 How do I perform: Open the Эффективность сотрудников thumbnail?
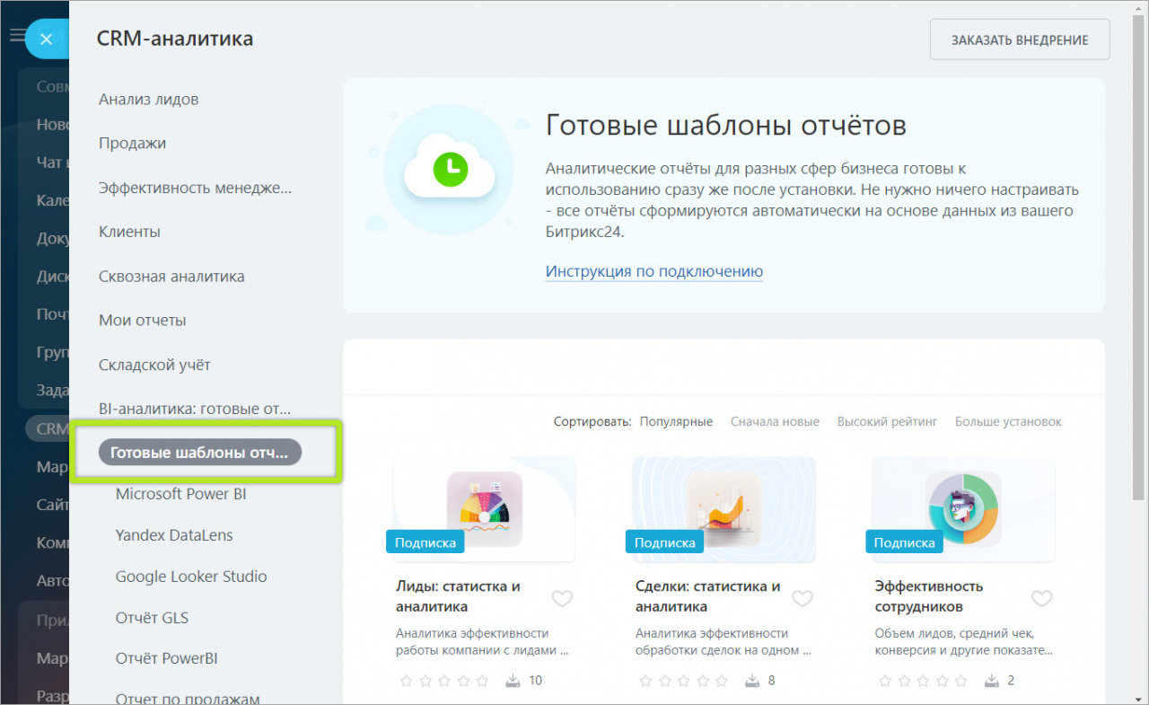[964, 509]
